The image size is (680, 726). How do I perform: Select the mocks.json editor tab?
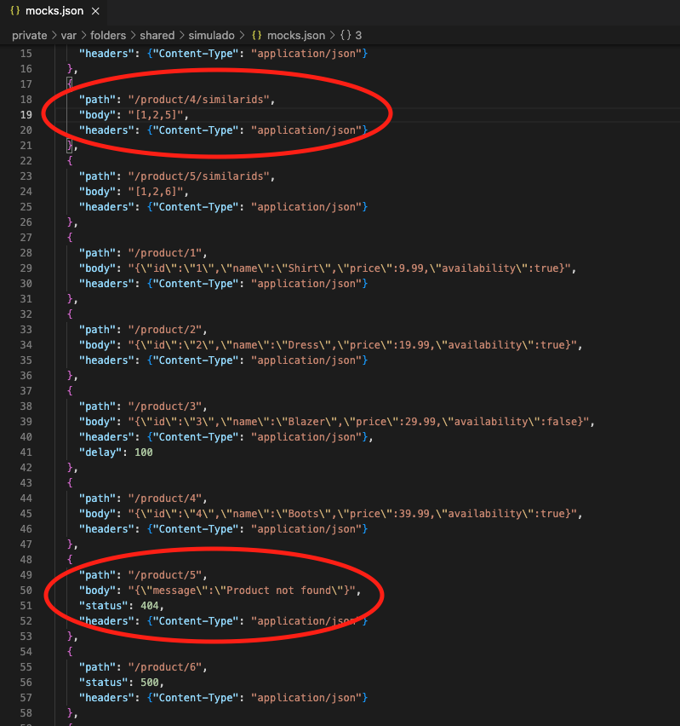[54, 12]
